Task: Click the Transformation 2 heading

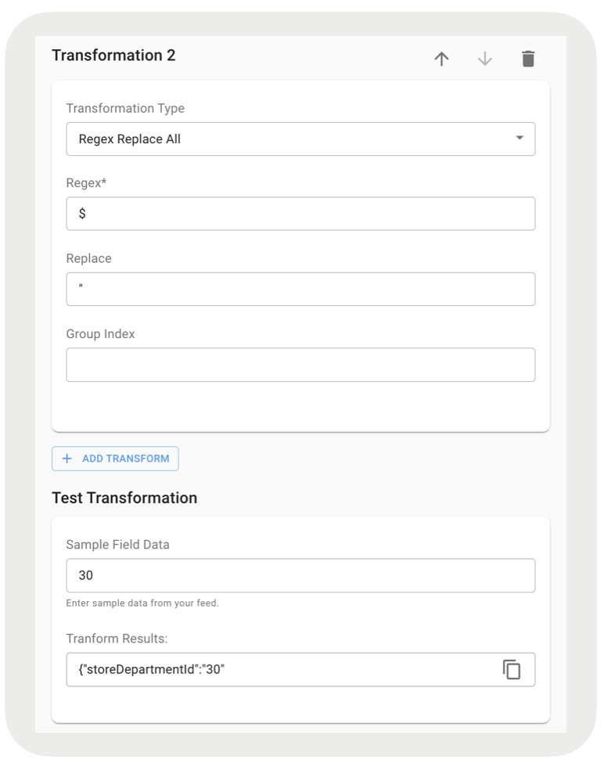Action: pos(113,56)
